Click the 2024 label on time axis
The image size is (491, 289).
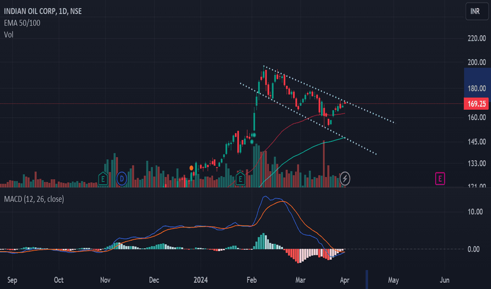200,280
